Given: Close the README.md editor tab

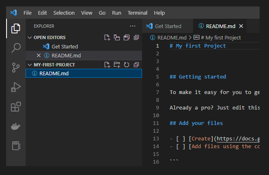Looking at the screenshot, I should coord(241,26).
